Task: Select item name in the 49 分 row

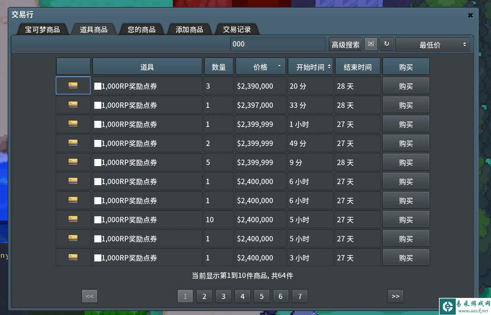Action: pos(147,143)
